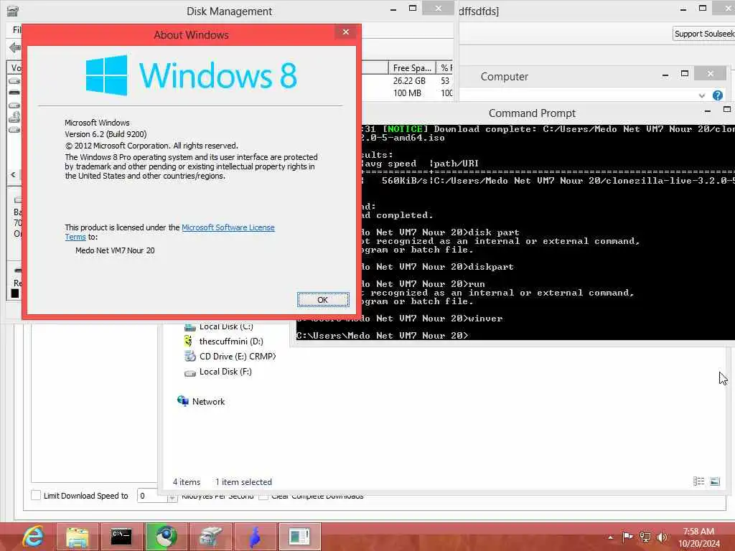Click the NOTICE text in Command Prompt
This screenshot has width=735, height=551.
click(x=405, y=129)
